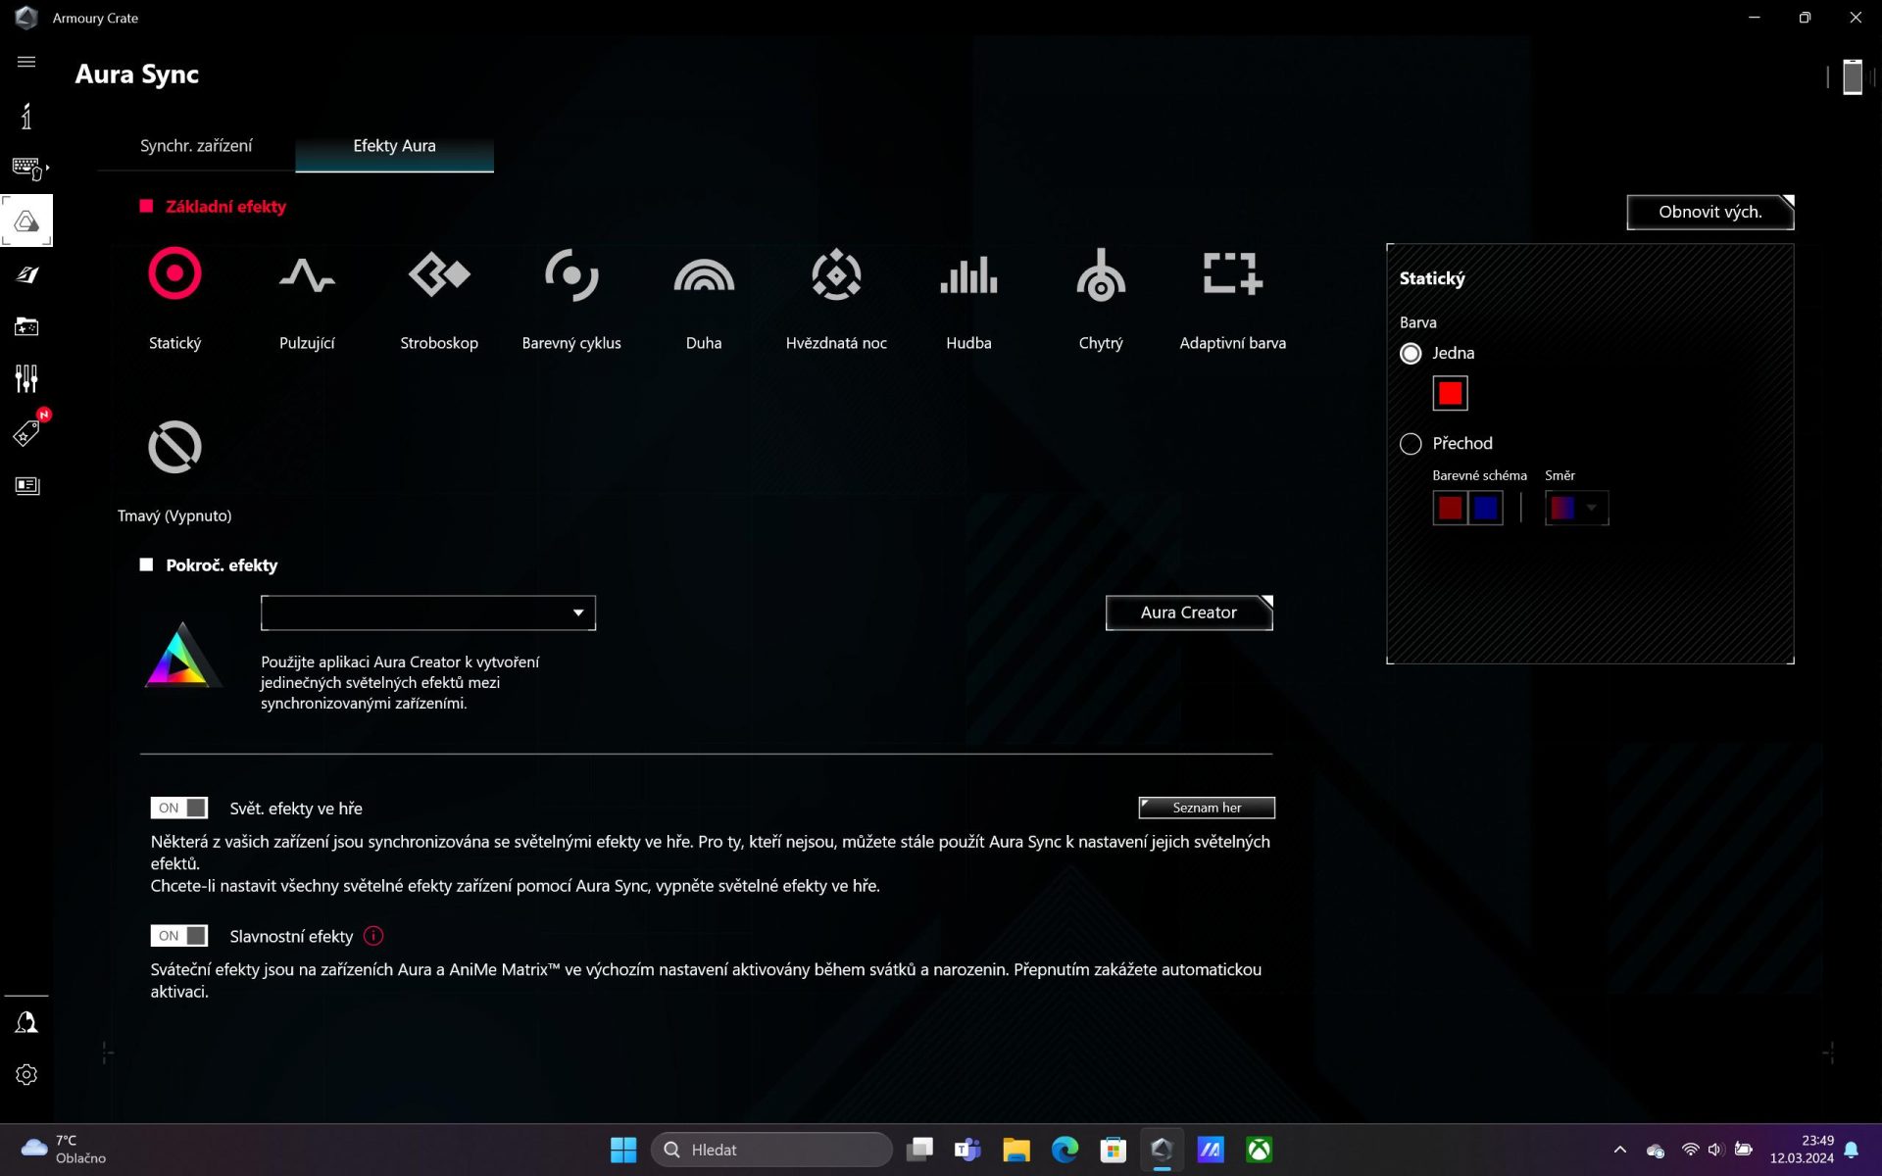Screen dimensions: 1882x1176
Task: Open the notification bell in tray
Action: click(x=1852, y=1150)
